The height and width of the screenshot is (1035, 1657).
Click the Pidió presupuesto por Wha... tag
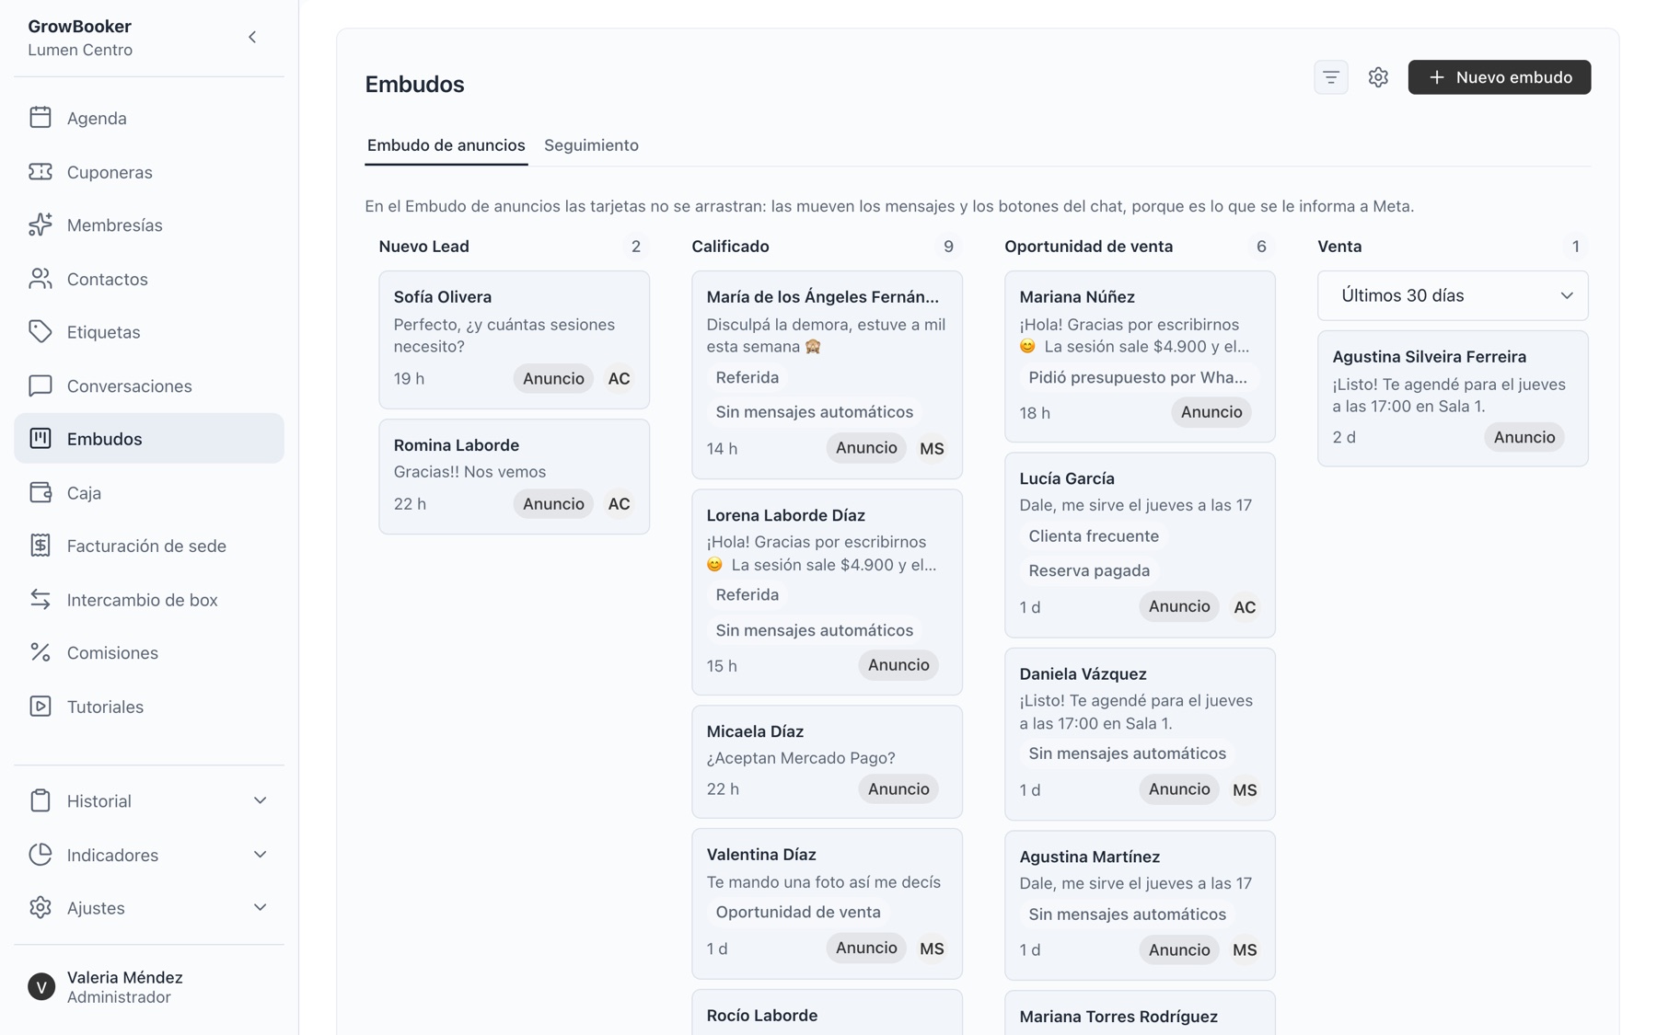point(1138,377)
